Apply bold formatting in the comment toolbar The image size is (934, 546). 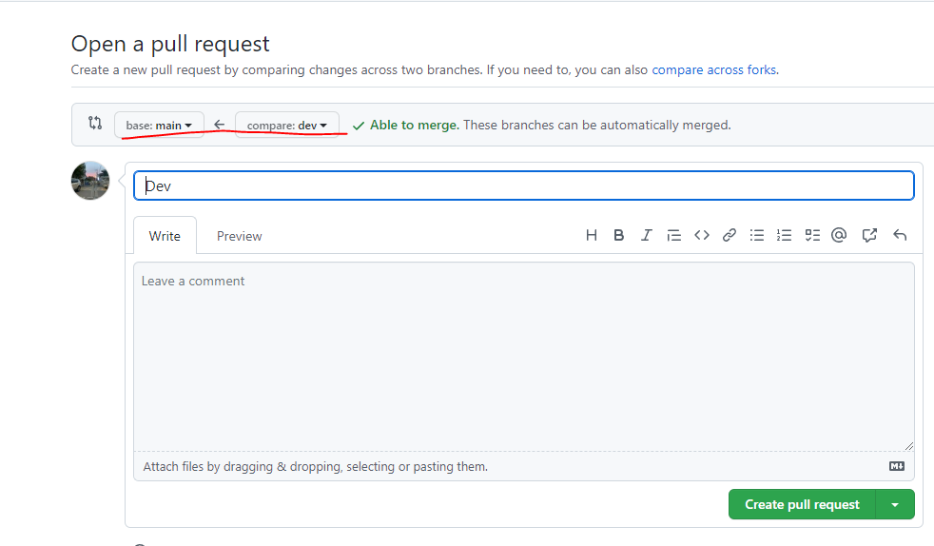coord(619,235)
